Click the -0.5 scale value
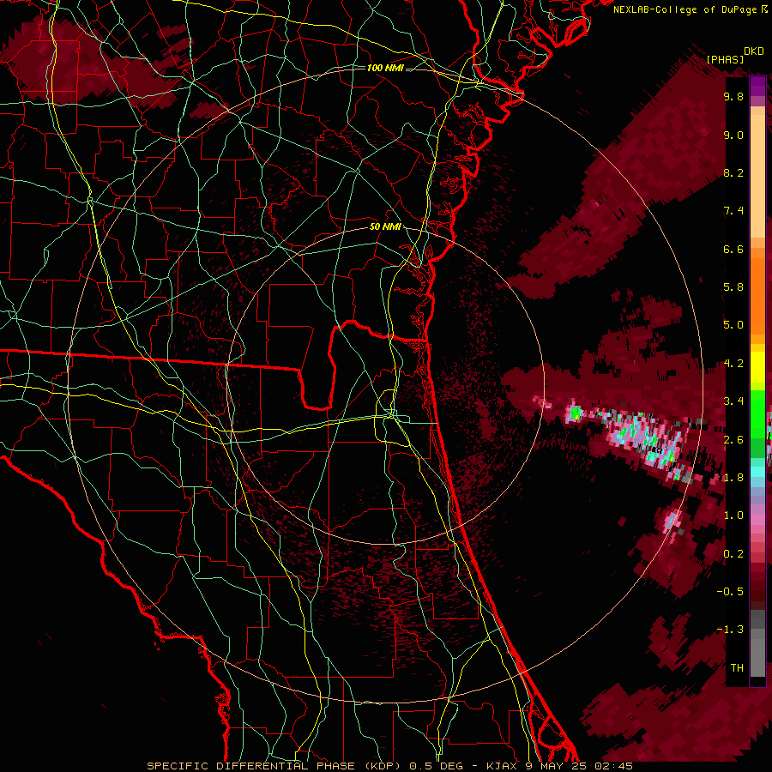772x772 pixels. pos(730,592)
